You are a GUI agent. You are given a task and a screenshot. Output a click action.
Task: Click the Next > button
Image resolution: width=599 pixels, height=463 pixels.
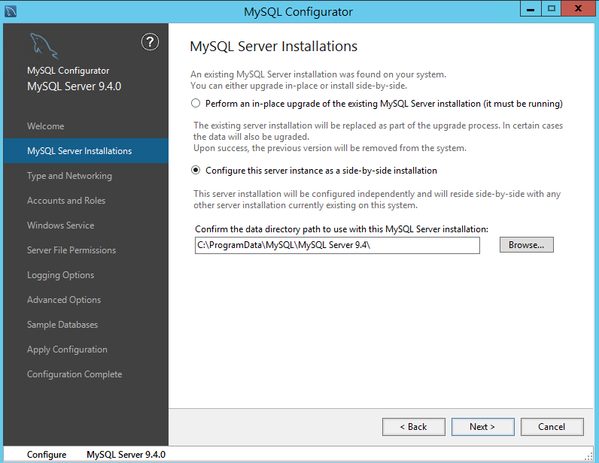(483, 427)
